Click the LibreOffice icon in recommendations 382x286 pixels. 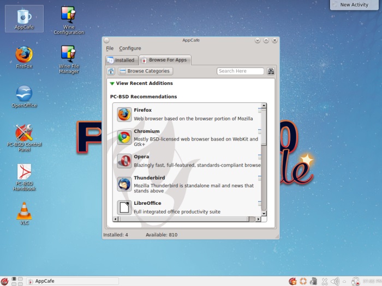[x=124, y=208]
